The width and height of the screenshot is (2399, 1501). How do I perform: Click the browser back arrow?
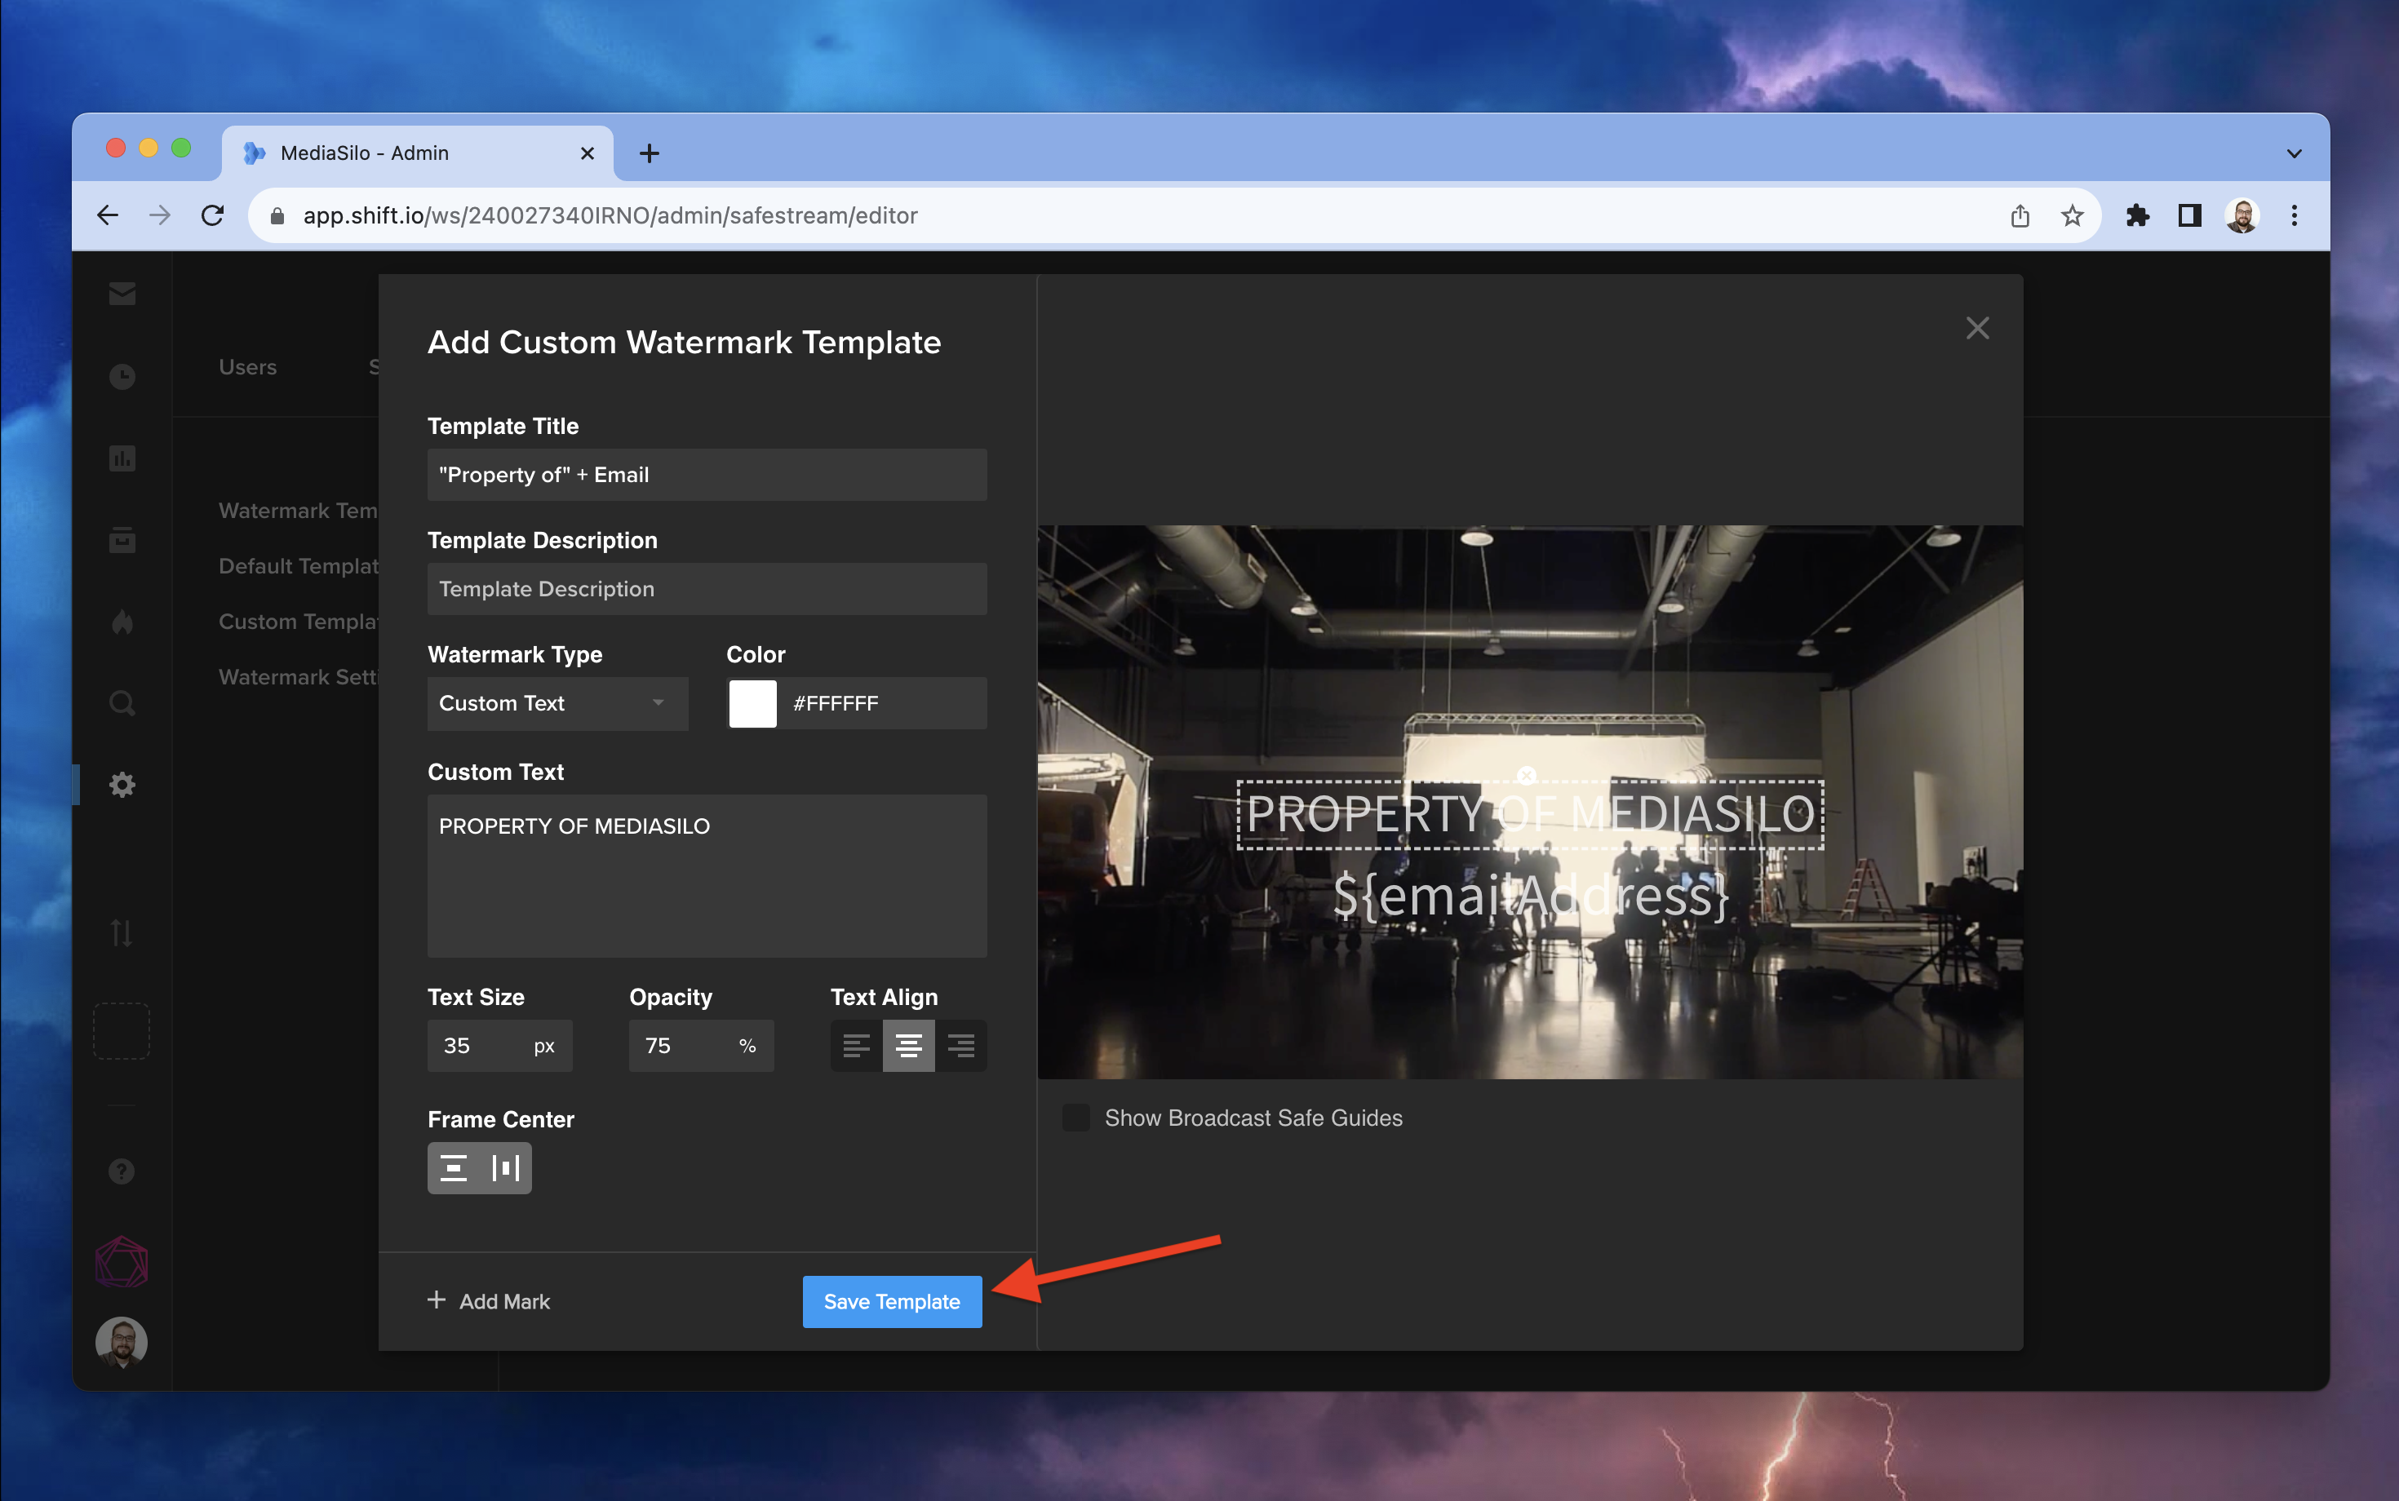click(x=107, y=215)
